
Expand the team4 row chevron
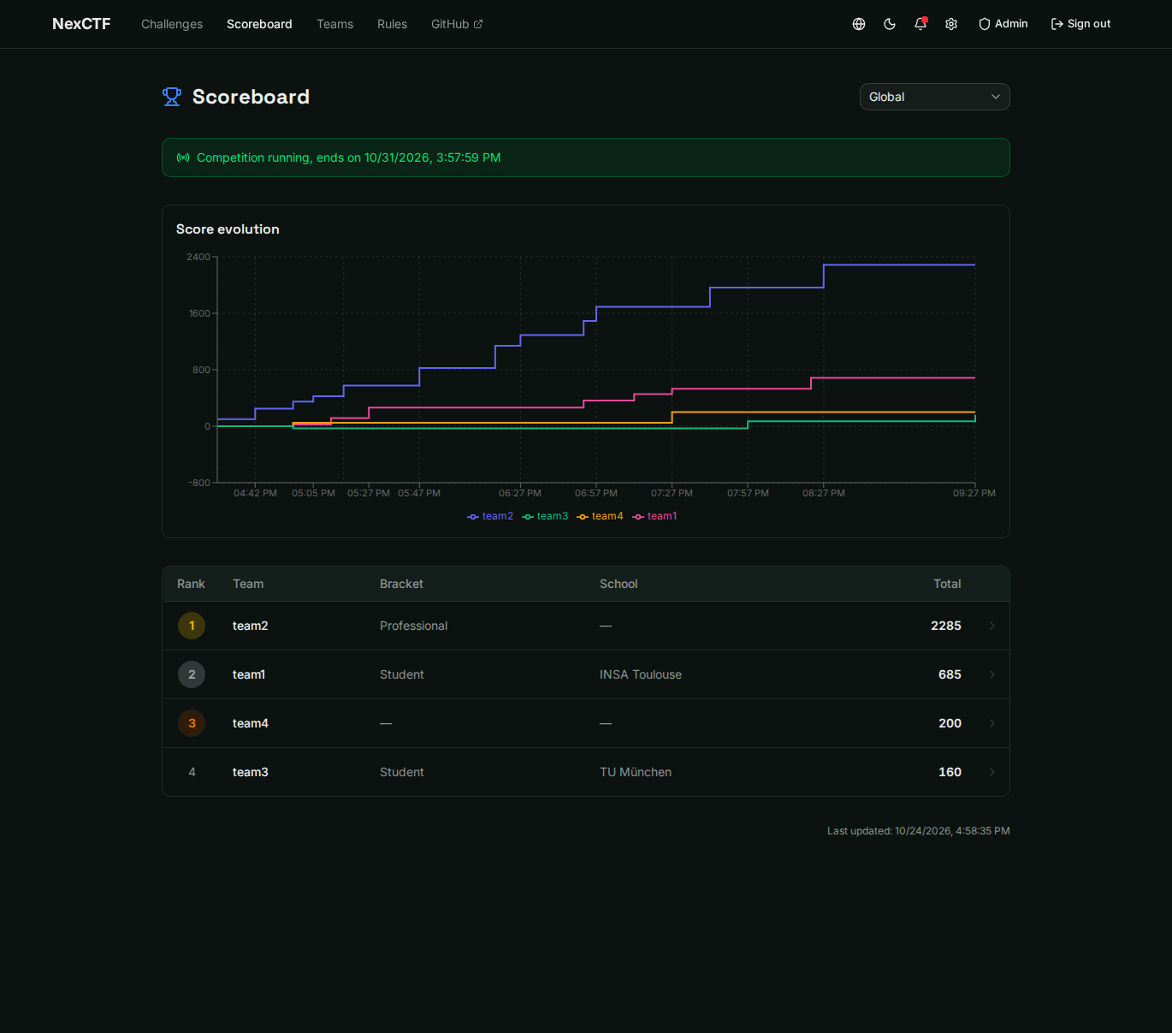pos(992,723)
